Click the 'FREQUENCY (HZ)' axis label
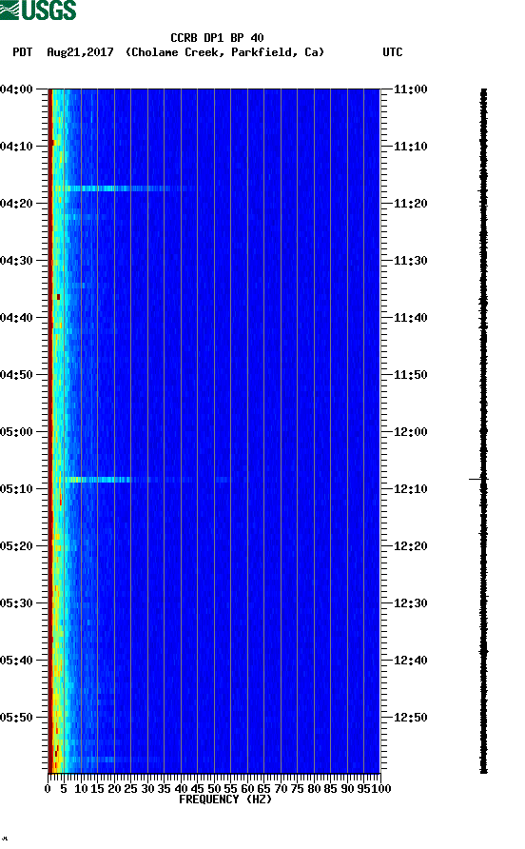The height and width of the screenshot is (849, 525). pyautogui.click(x=225, y=800)
